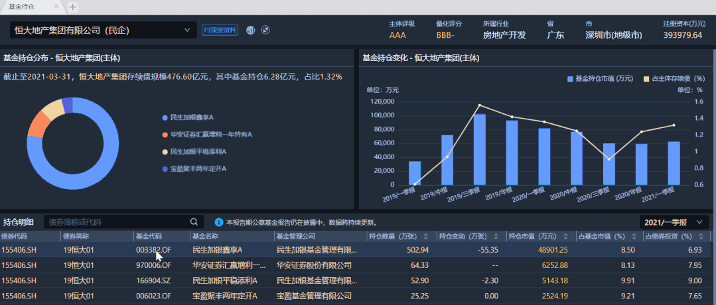Click holding value 6252.88
This screenshot has height=305, width=716.
(x=554, y=265)
